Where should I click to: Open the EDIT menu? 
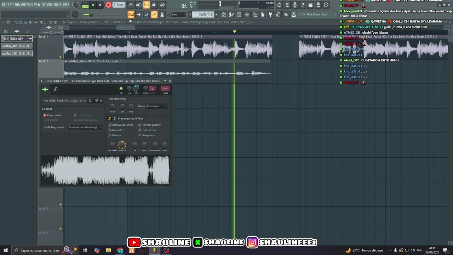click(x=11, y=5)
